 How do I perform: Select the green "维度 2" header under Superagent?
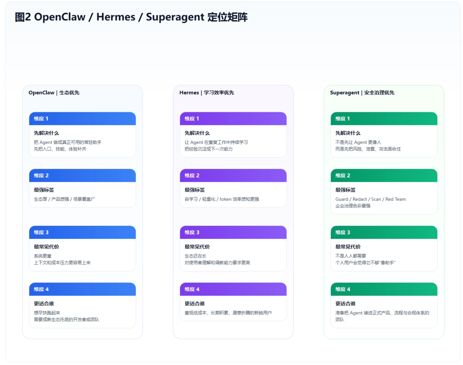pyautogui.click(x=384, y=176)
